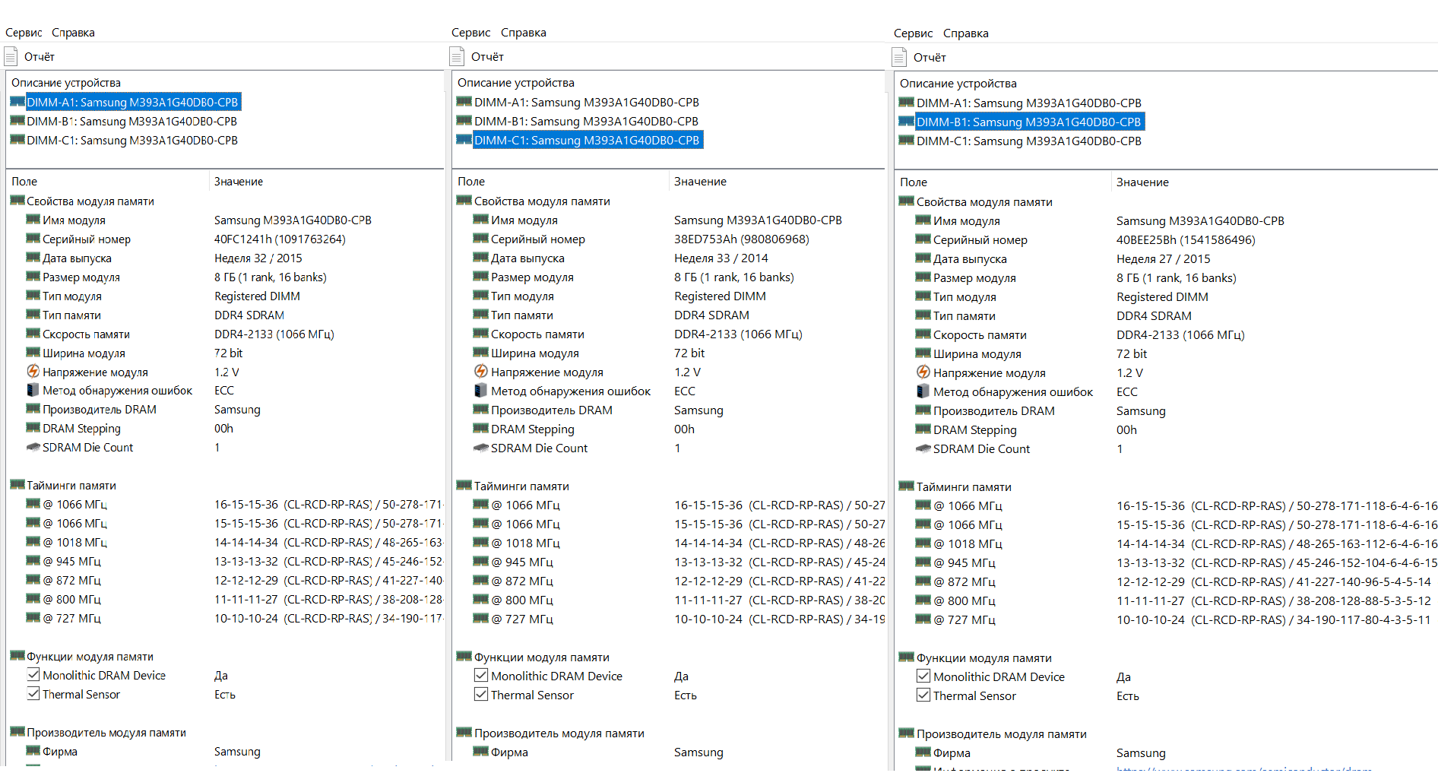
Task: Click the DIMM-A1 memory icon in the left window
Action: [17, 102]
